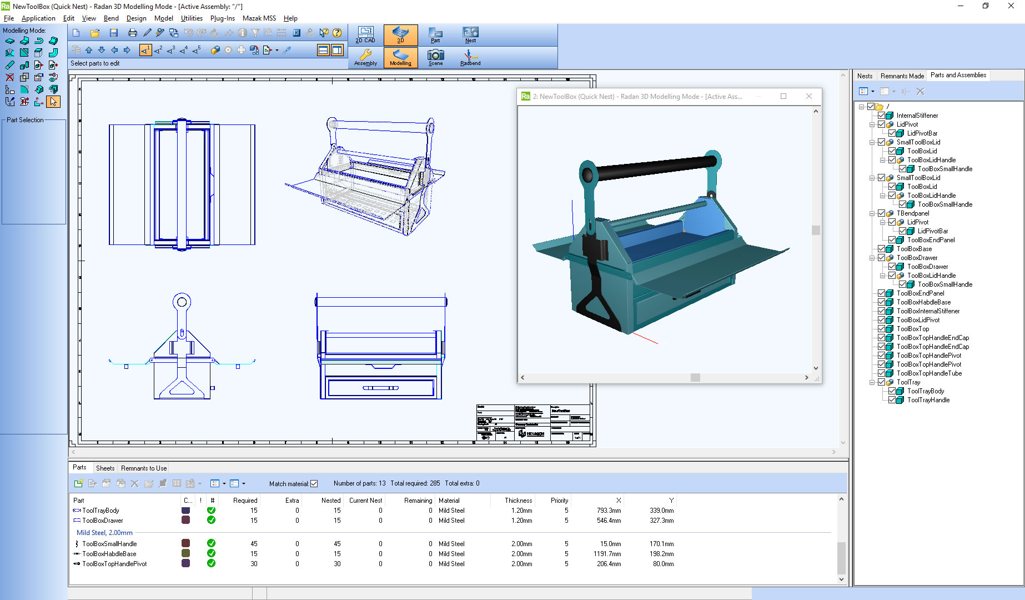
Task: Collapse the TBendpanel tree node
Action: (x=872, y=213)
